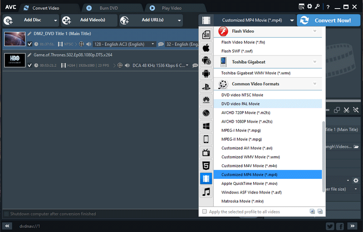Open the Apple devices category
The height and width of the screenshot is (232, 363).
click(206, 48)
